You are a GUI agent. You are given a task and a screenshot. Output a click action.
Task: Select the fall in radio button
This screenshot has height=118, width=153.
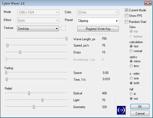(x=131, y=94)
